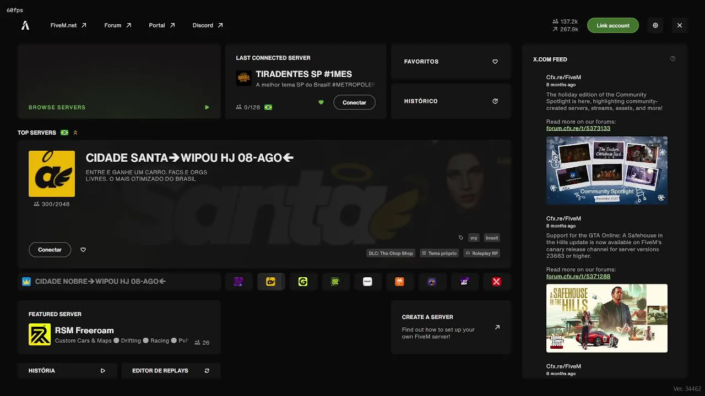Collapse Top Servers with yellow chevron

[75, 133]
